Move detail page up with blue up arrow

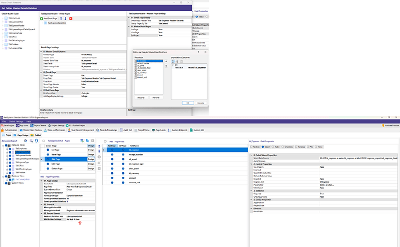[x=61, y=19]
